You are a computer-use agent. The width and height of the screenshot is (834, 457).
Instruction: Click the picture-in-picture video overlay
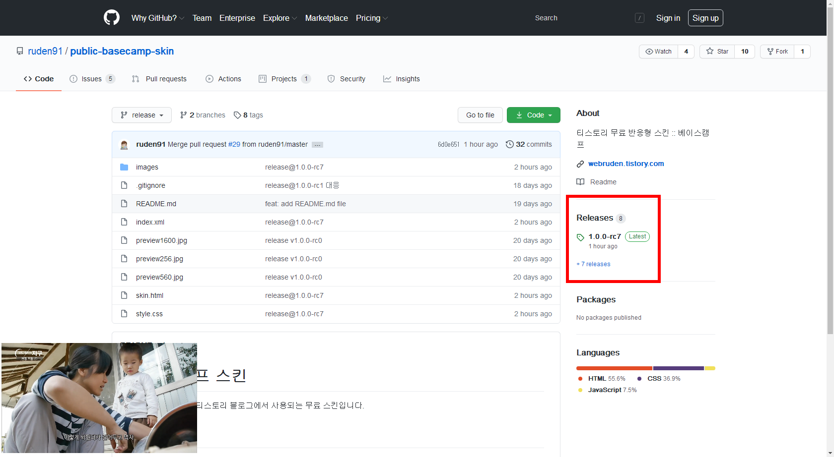coord(99,398)
